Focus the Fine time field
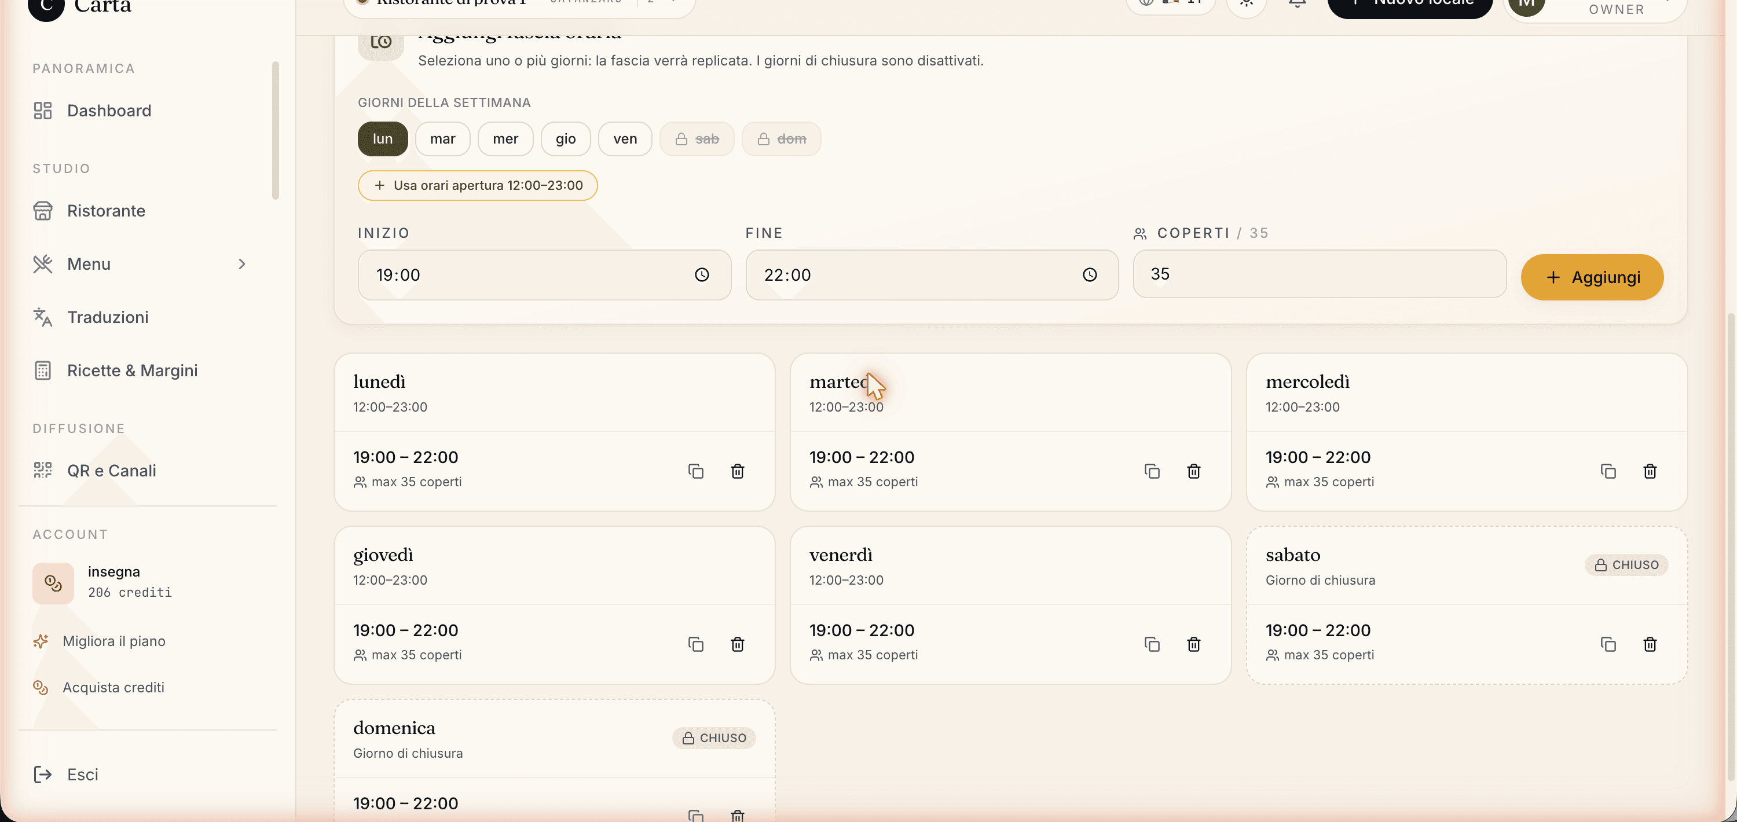Image resolution: width=1737 pixels, height=822 pixels. [932, 275]
